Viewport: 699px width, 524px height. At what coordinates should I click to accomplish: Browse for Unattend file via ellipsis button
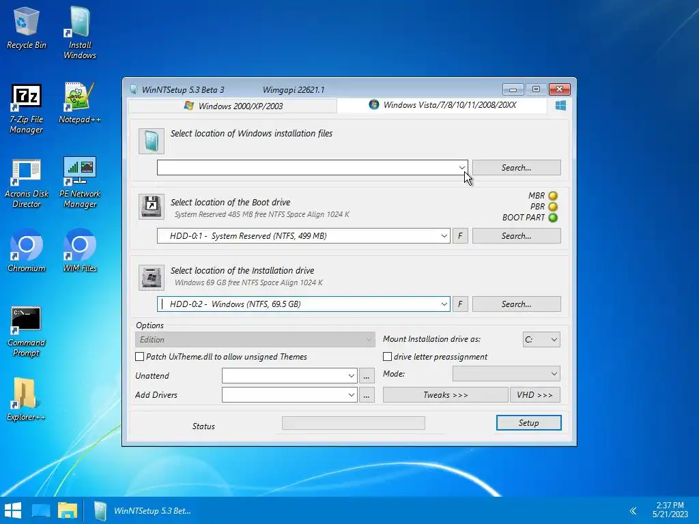pyautogui.click(x=367, y=376)
